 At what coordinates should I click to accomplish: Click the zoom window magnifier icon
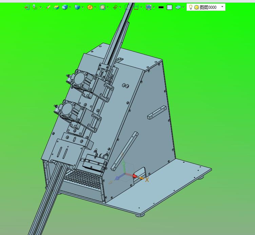(102, 7)
